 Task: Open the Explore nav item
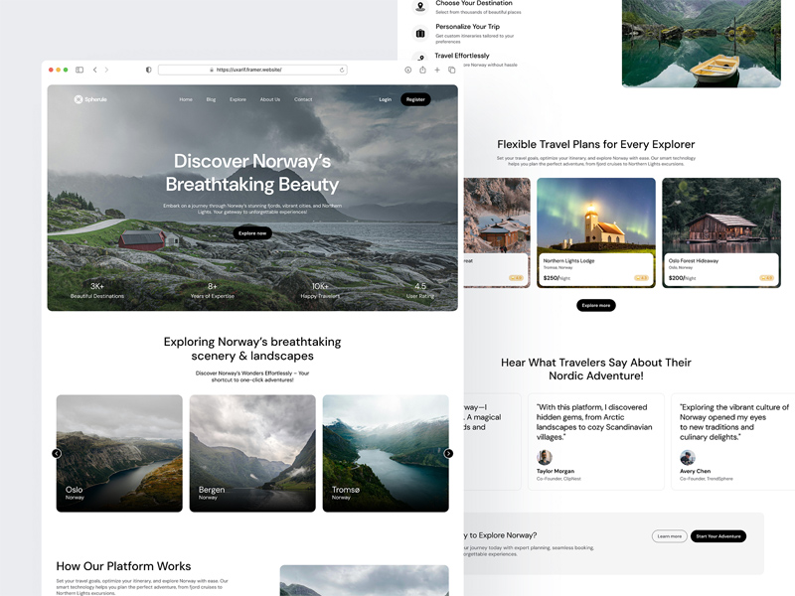(238, 99)
